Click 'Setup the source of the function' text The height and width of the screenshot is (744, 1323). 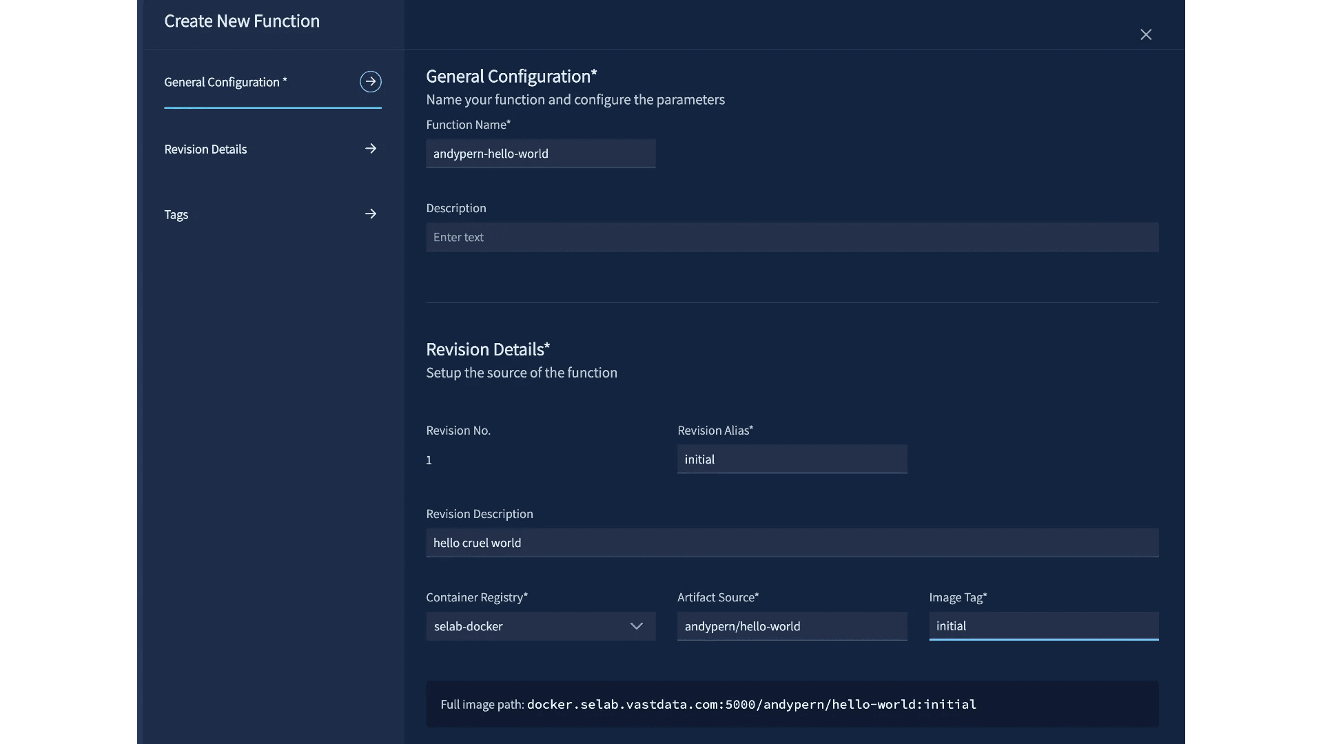[x=522, y=373]
